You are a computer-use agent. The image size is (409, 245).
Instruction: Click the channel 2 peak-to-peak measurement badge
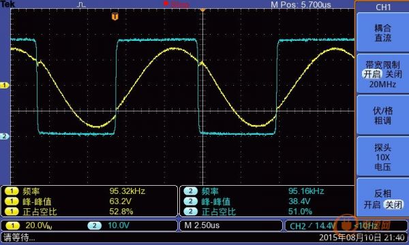point(190,201)
